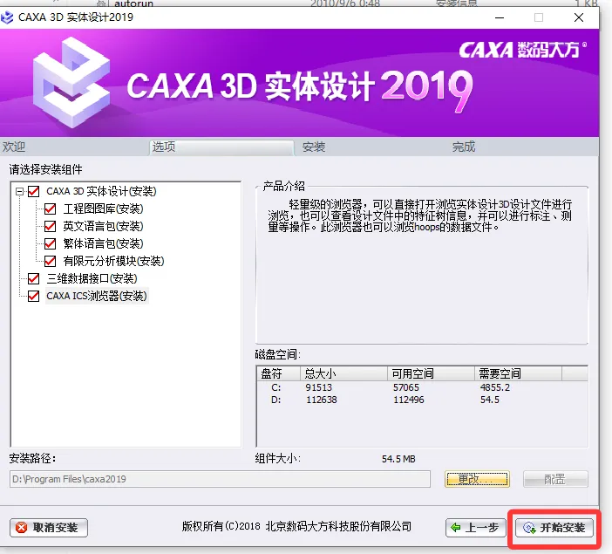This screenshot has width=612, height=554.
Task: Go back with the 上一步 button
Action: coord(476,528)
